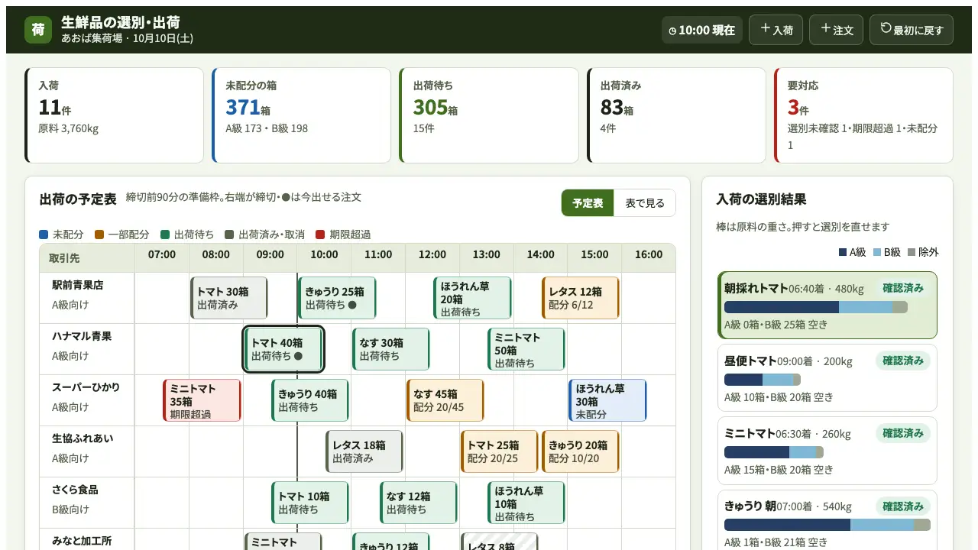Open the ミニトマト 06:30着 sorting card
The width and height of the screenshot is (978, 550).
click(827, 451)
